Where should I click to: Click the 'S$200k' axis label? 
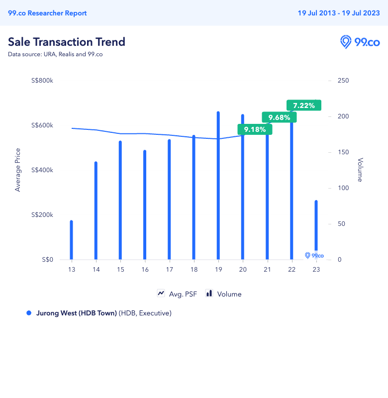pyautogui.click(x=42, y=215)
